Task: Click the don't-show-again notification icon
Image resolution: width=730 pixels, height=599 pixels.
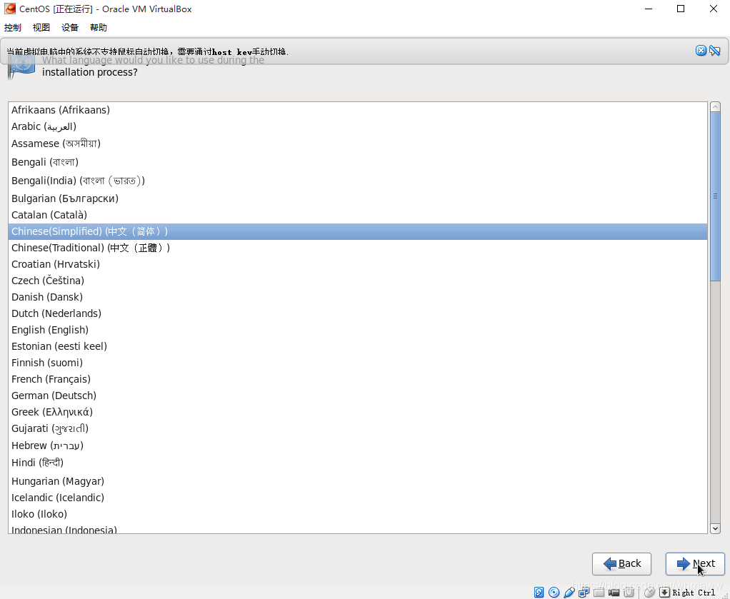Action: pos(715,50)
